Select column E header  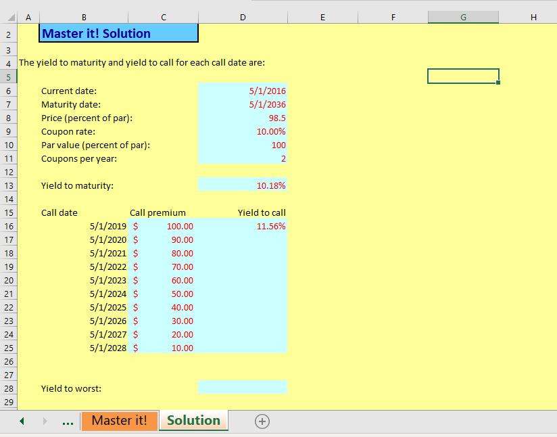[322, 17]
